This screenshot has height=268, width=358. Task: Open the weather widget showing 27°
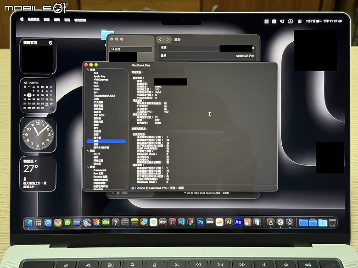click(x=38, y=174)
